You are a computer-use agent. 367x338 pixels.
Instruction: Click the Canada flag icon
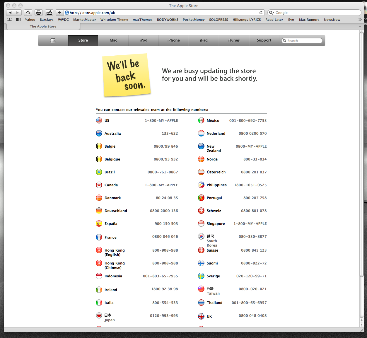point(99,185)
